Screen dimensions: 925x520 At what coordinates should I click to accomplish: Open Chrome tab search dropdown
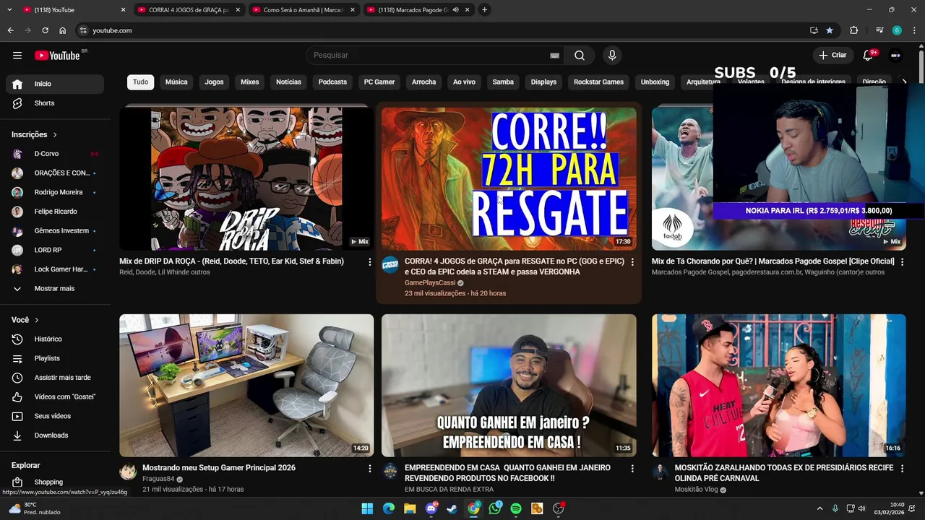coord(9,10)
